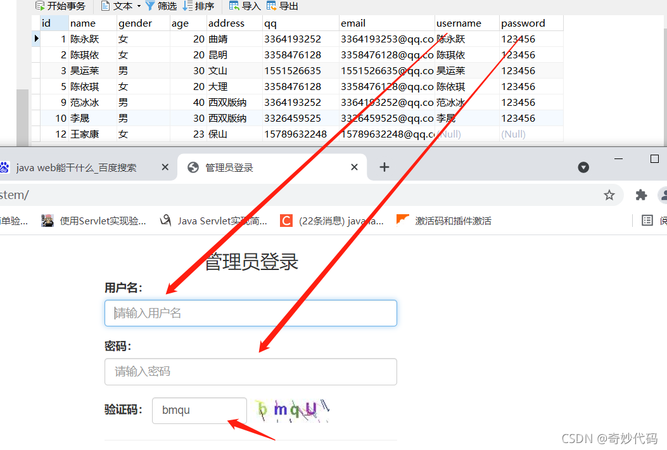Refresh the captcha image
Viewport: 667px width, 450px height.
[293, 411]
